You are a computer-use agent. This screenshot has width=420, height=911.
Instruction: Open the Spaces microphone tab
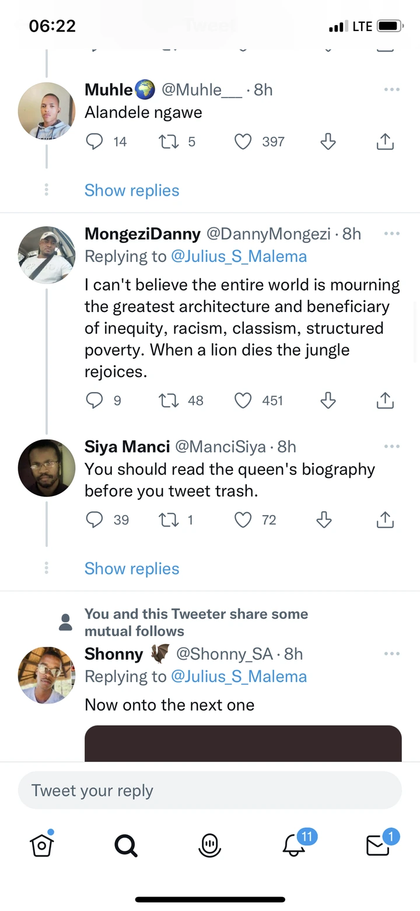pyautogui.click(x=210, y=844)
